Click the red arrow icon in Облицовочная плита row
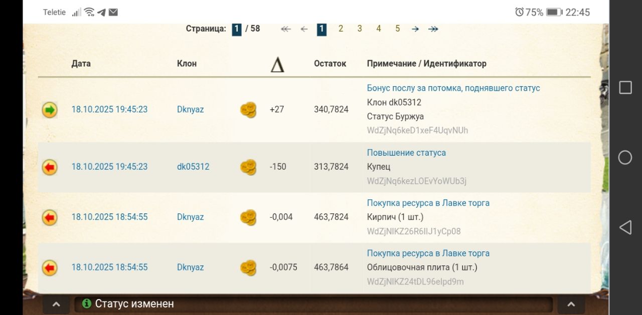Image resolution: width=642 pixels, height=315 pixels. click(x=50, y=268)
